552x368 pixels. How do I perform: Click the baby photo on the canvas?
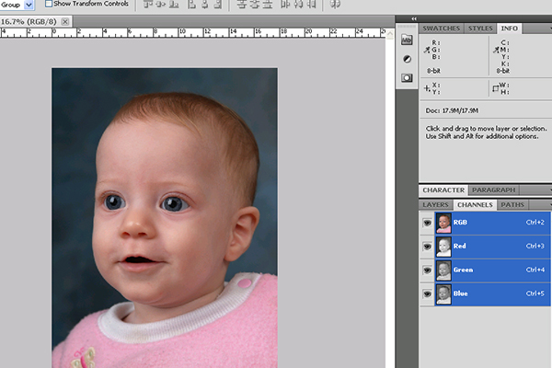click(165, 218)
